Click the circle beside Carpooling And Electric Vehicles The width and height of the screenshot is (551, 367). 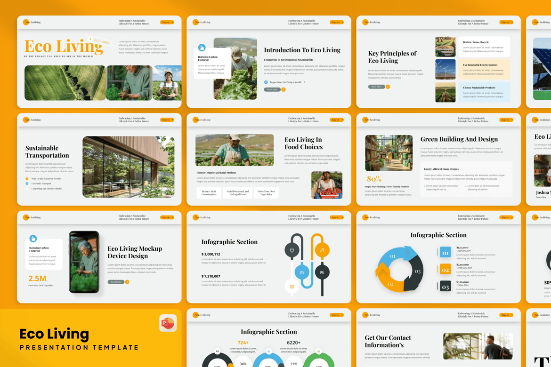coord(27,189)
